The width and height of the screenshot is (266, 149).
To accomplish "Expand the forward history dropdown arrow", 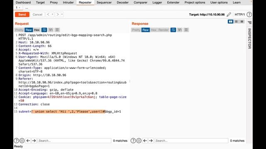I will [62, 14].
